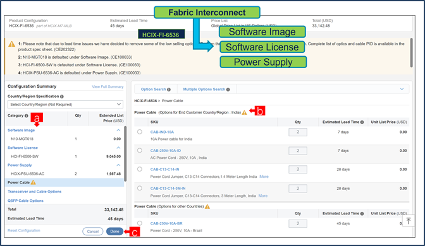Click HCI-FI-6500-SW summary row
The height and width of the screenshot is (246, 425).
(x=65, y=156)
